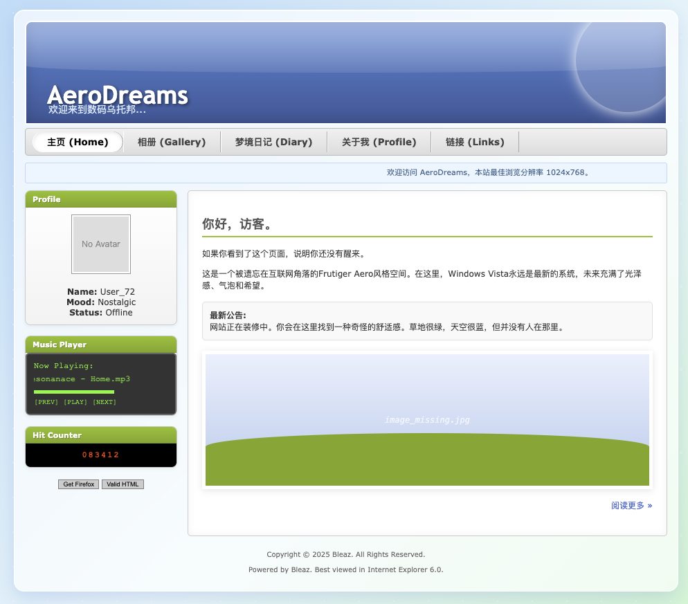Switch to the 相册 (Gallery) tab
This screenshot has width=688, height=604.
pyautogui.click(x=171, y=142)
